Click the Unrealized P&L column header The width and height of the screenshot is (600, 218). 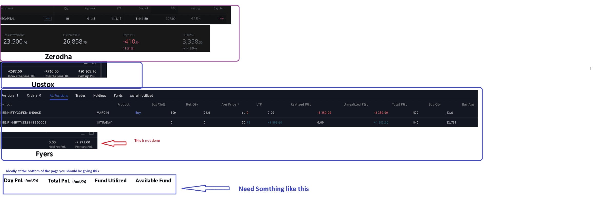[356, 105]
